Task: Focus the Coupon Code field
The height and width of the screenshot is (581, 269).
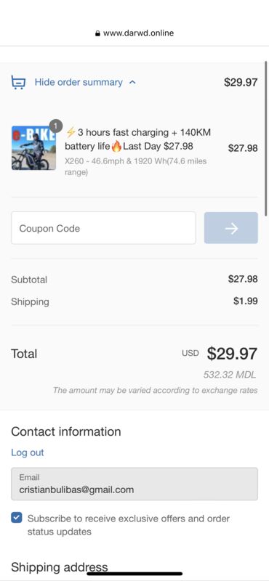Action: (x=103, y=228)
